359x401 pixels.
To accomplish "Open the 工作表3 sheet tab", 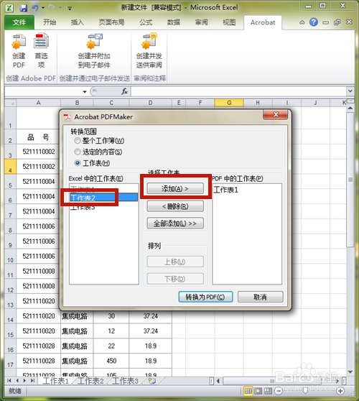I will click(126, 381).
